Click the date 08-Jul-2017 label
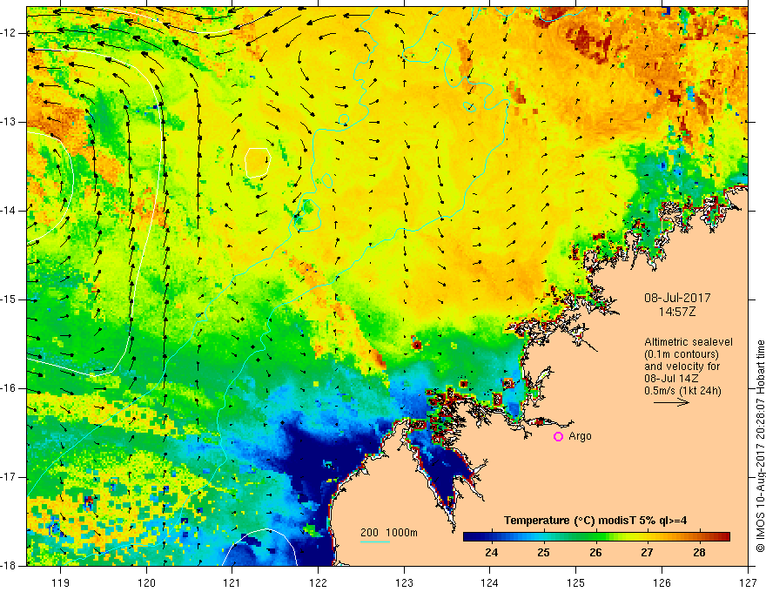Screen dimensions: 766x592 pyautogui.click(x=677, y=298)
